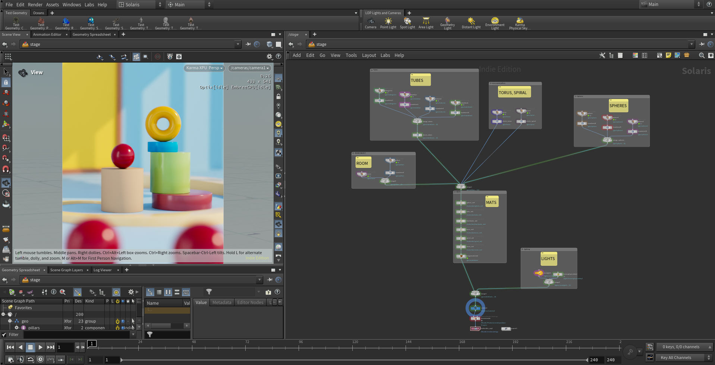
Task: Click the Karma Physical Sky shelf tool
Action: pyautogui.click(x=520, y=23)
